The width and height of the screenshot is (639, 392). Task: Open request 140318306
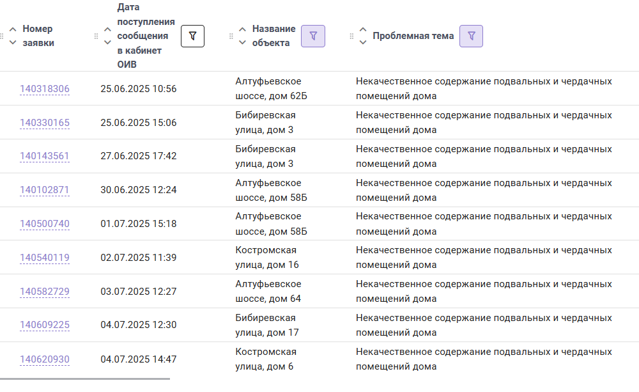click(x=45, y=89)
